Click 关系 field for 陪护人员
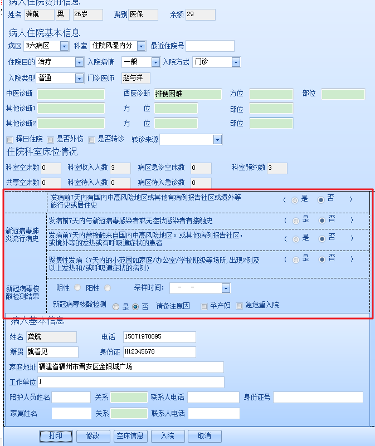Viewport: 375px width, 446px height. point(129,398)
